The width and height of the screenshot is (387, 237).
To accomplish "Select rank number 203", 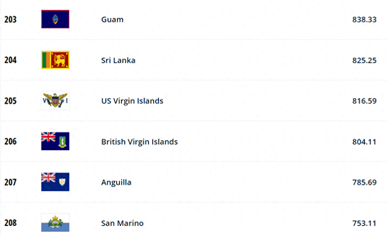I will 10,19.
